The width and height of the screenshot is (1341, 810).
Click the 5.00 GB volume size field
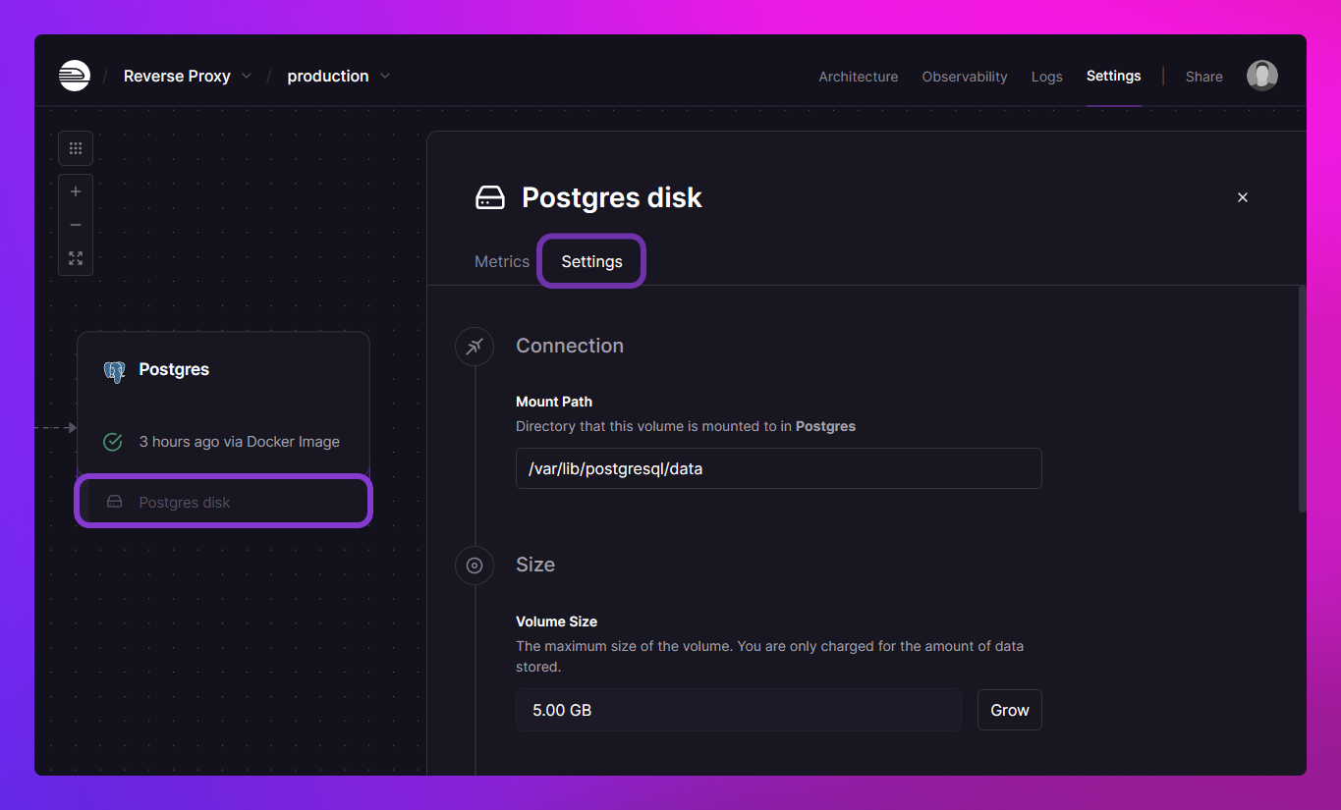(x=738, y=710)
